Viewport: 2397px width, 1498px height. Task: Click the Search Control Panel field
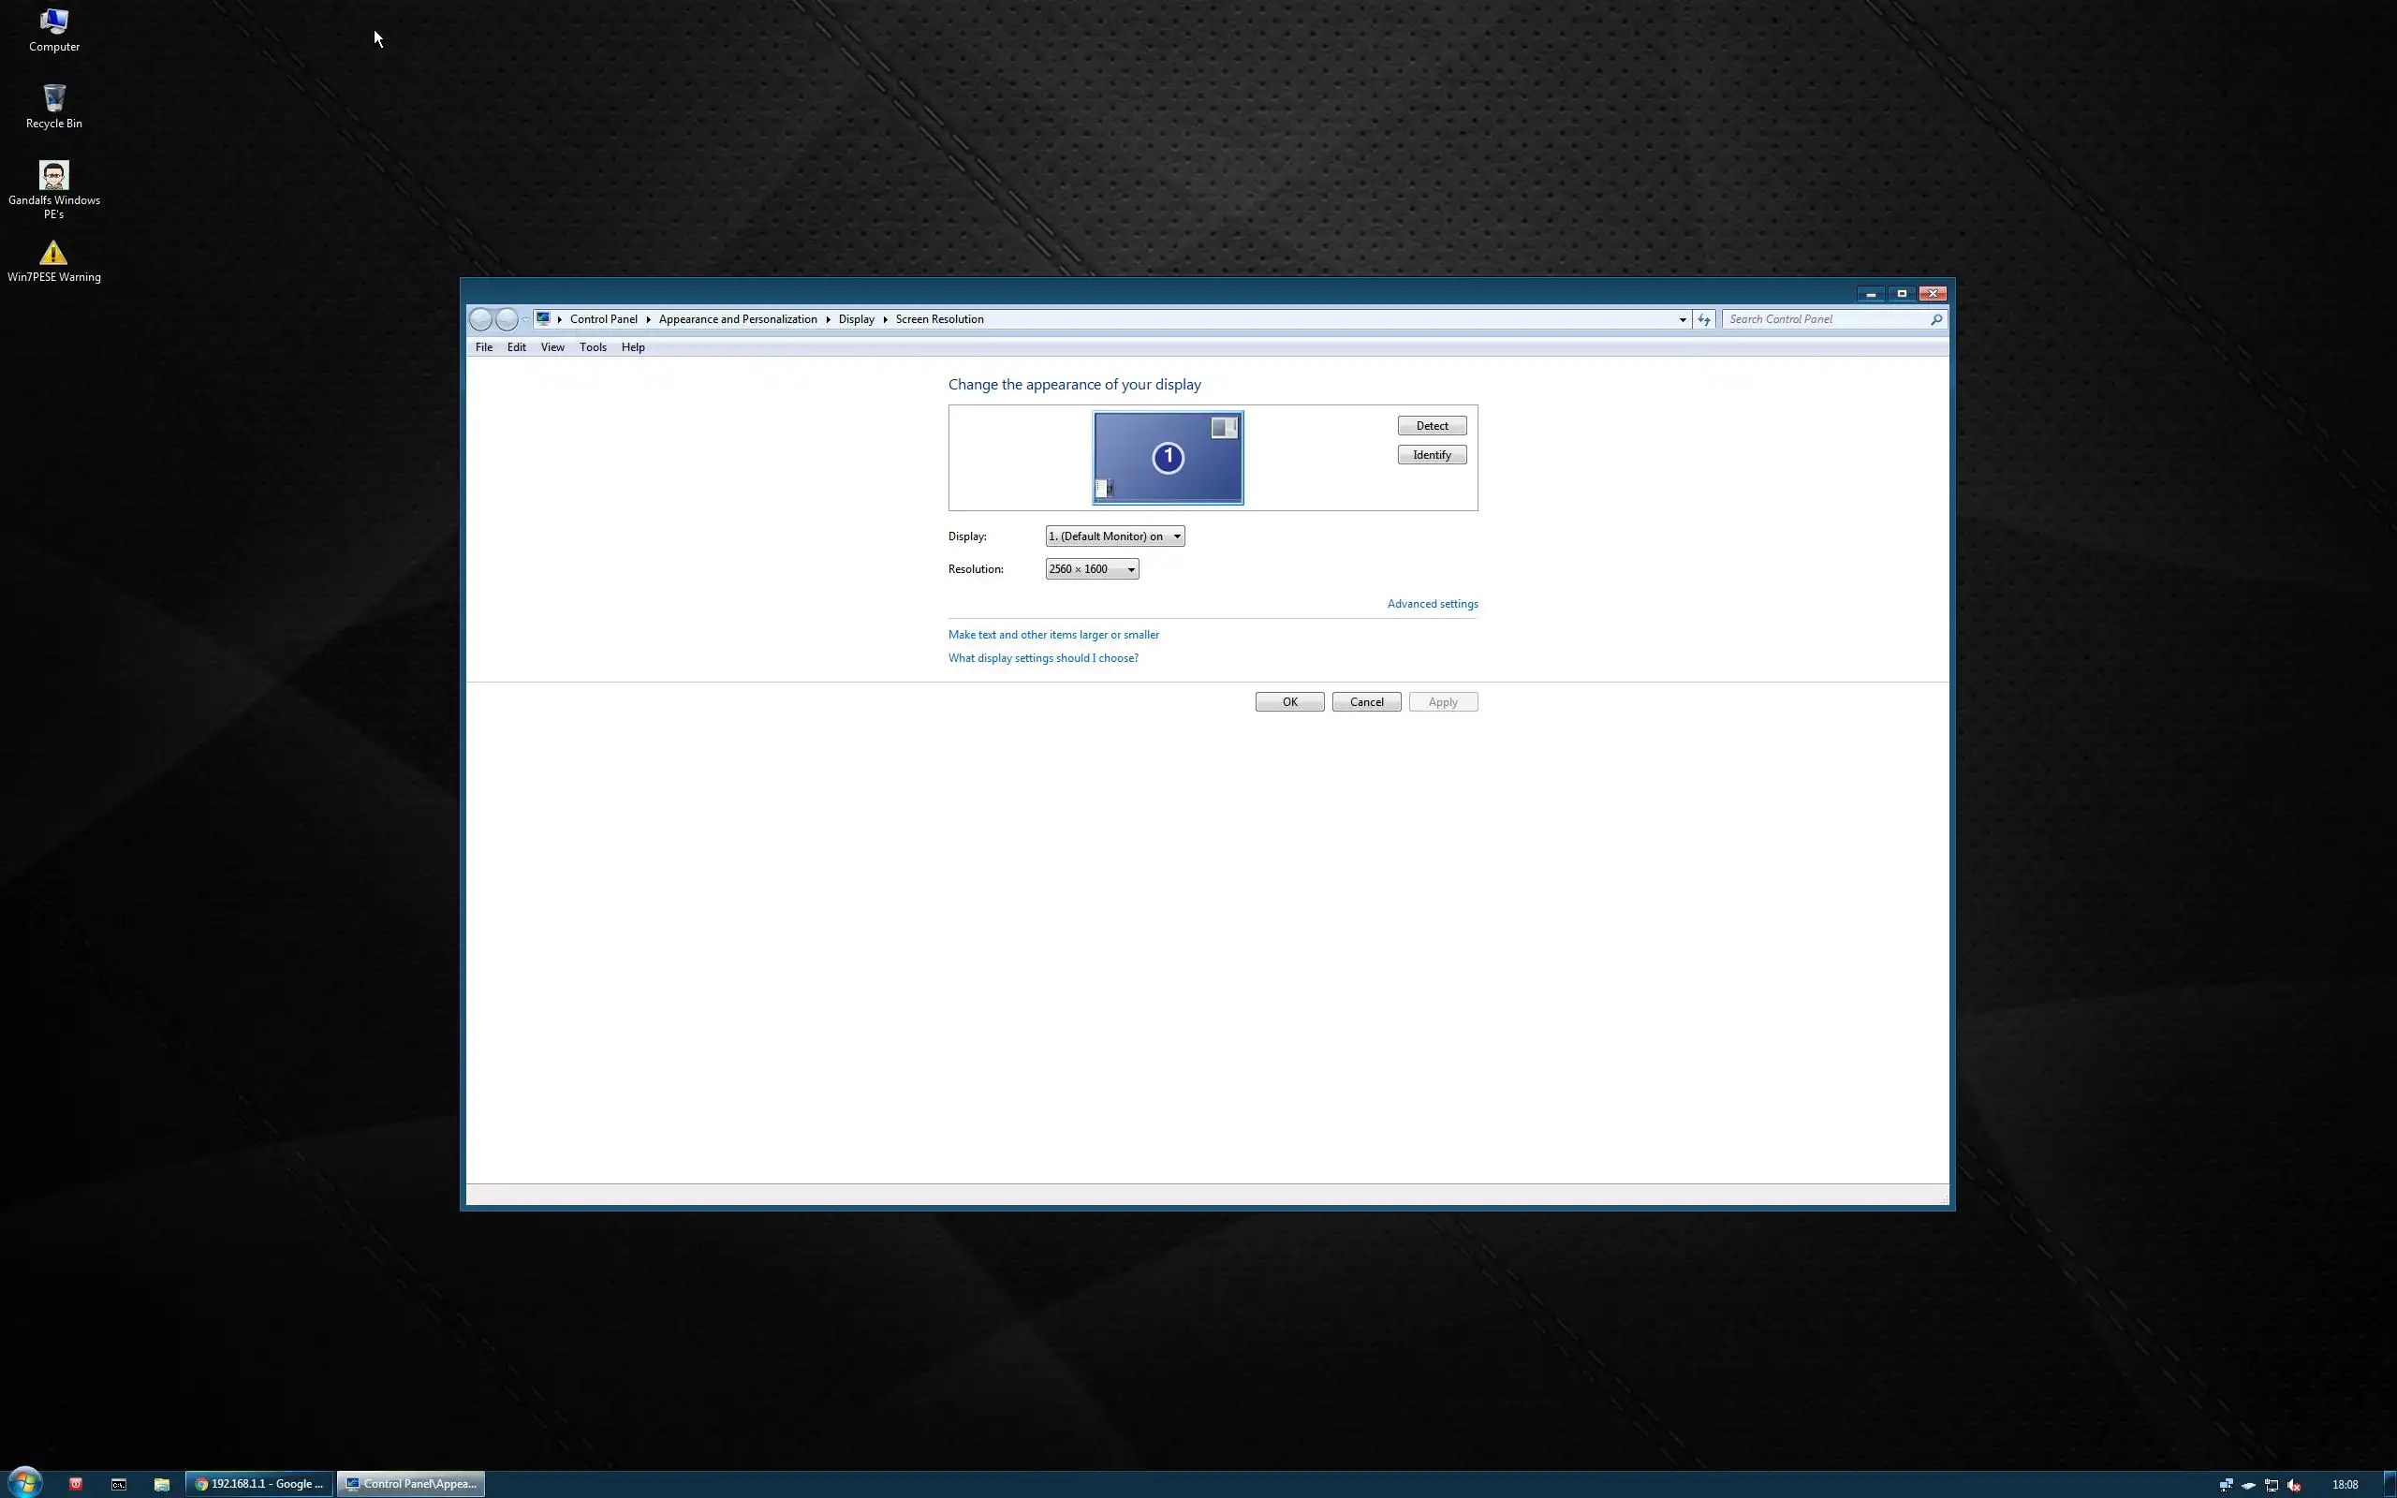1826,319
